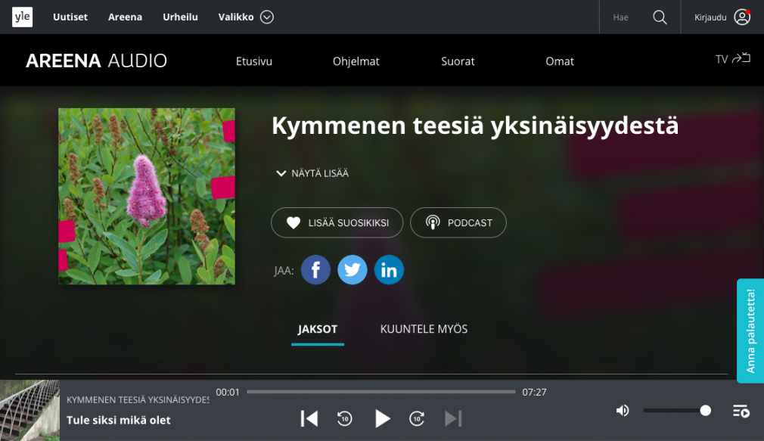The width and height of the screenshot is (764, 441).
Task: Add series to favorites with Lisää suosikiksi
Action: tap(337, 223)
